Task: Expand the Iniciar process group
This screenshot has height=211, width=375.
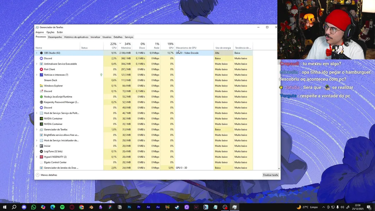Action: pos(37,146)
